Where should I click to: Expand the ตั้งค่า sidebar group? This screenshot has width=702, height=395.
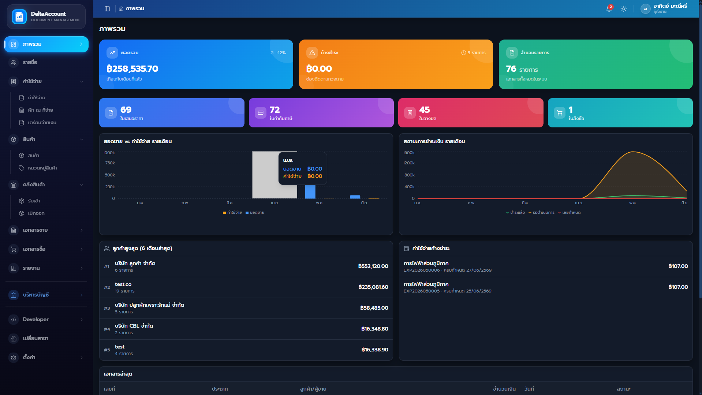(x=46, y=358)
